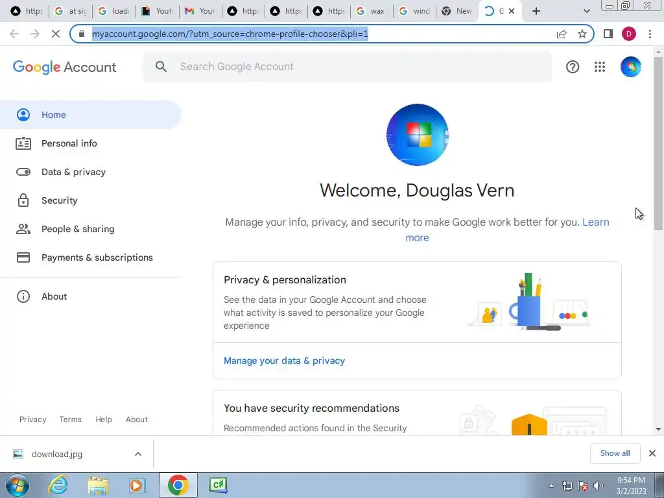Screen dimensions: 664x498
Task: Close the current loading tab
Action: click(512, 11)
